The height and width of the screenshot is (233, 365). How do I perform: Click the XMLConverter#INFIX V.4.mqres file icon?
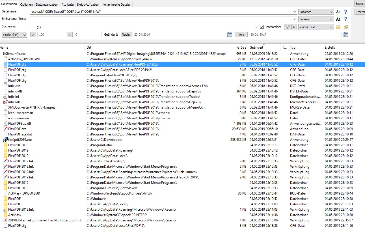point(5,107)
